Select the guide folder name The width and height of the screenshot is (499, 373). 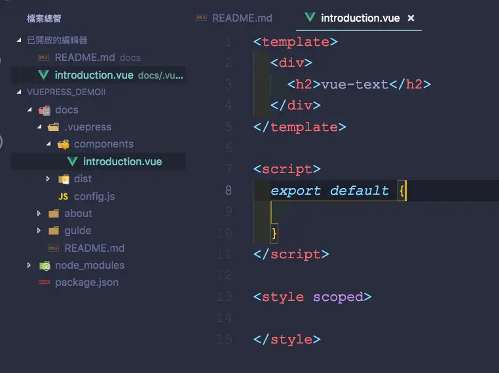click(x=78, y=231)
